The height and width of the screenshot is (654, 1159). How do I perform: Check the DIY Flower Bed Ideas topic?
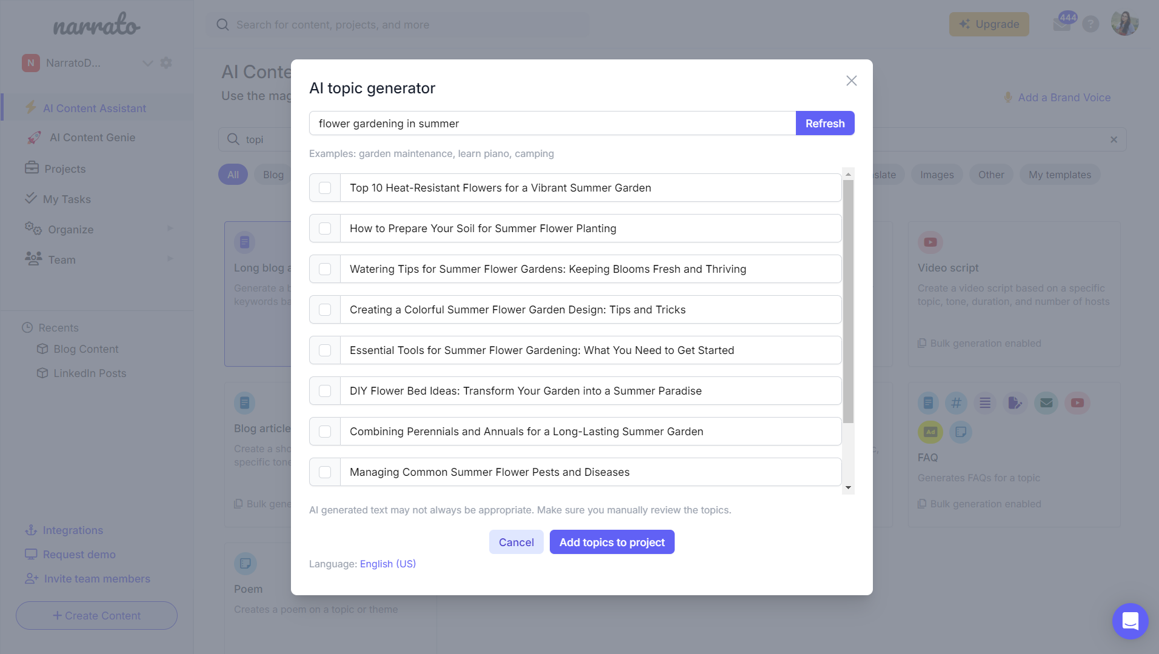tap(325, 390)
